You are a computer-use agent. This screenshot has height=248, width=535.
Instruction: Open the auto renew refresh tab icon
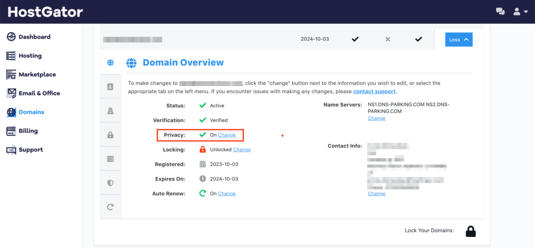point(110,207)
